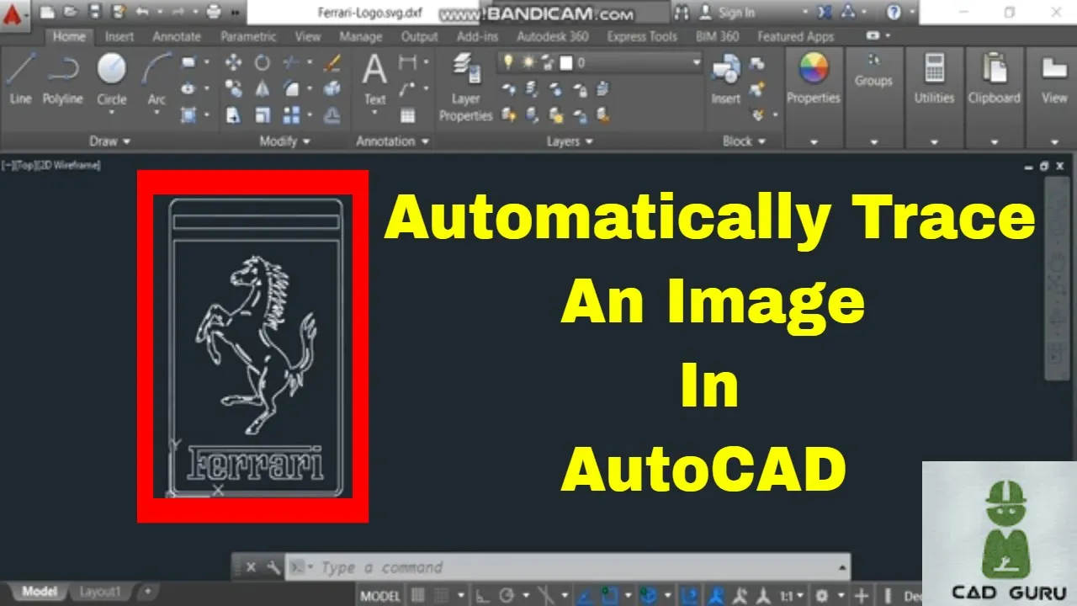
Task: Open Layer Properties manager
Action: pos(465,87)
